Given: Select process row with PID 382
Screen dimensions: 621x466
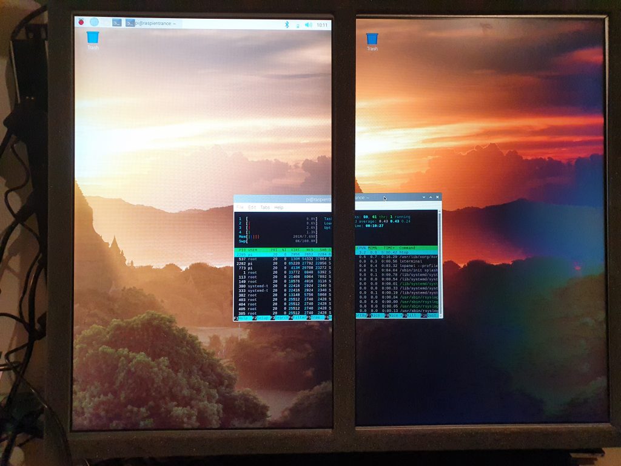Looking at the screenshot, I should point(283,295).
